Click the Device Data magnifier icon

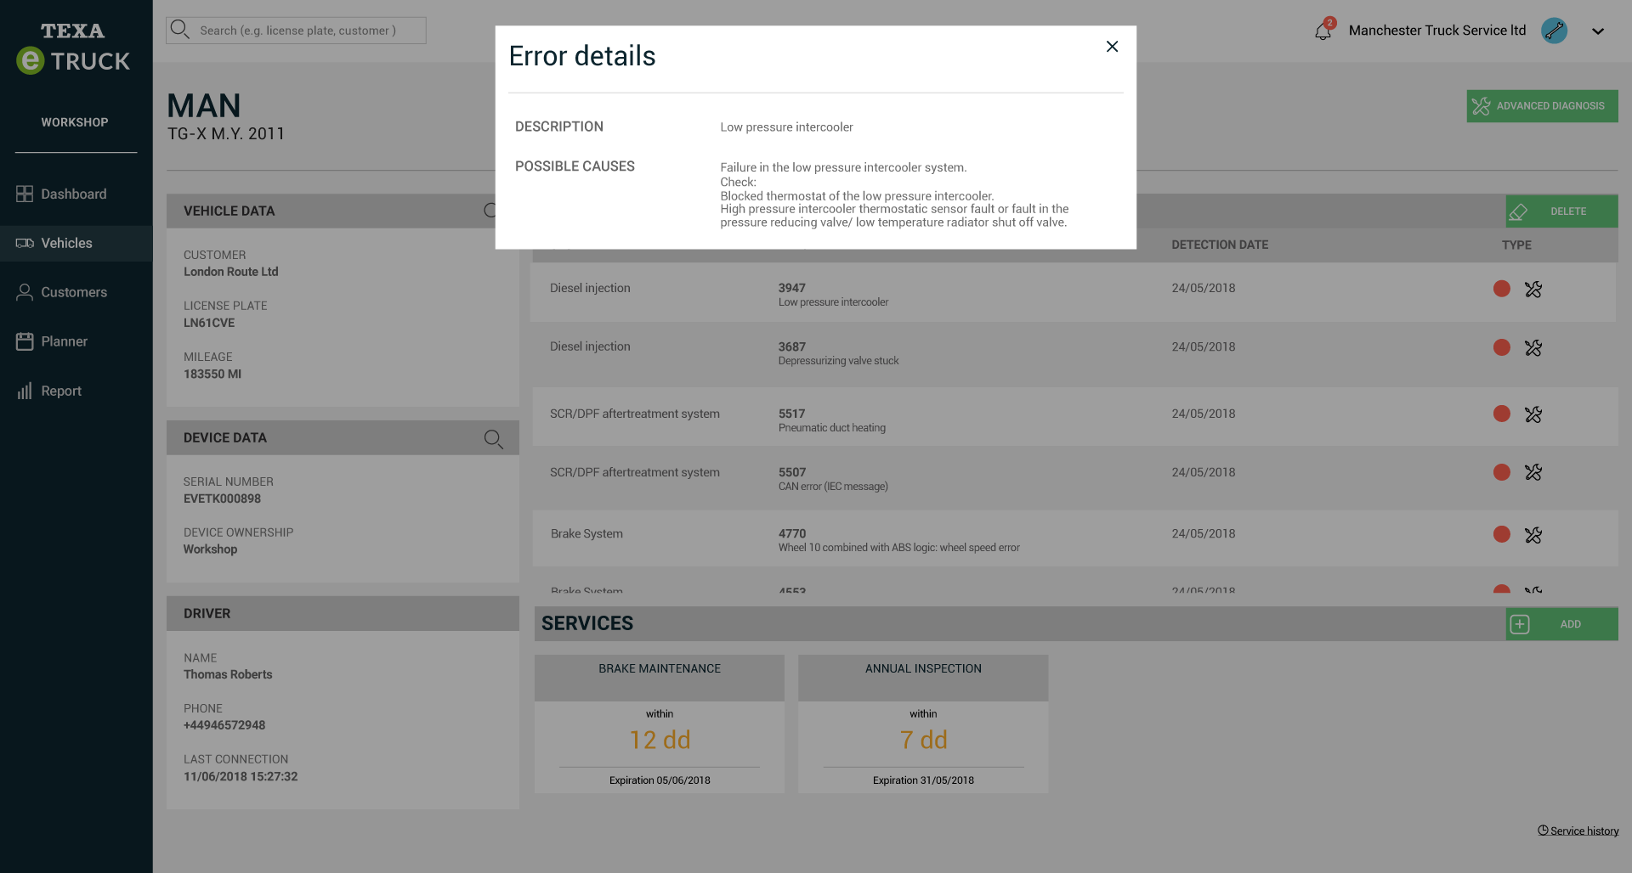click(494, 438)
